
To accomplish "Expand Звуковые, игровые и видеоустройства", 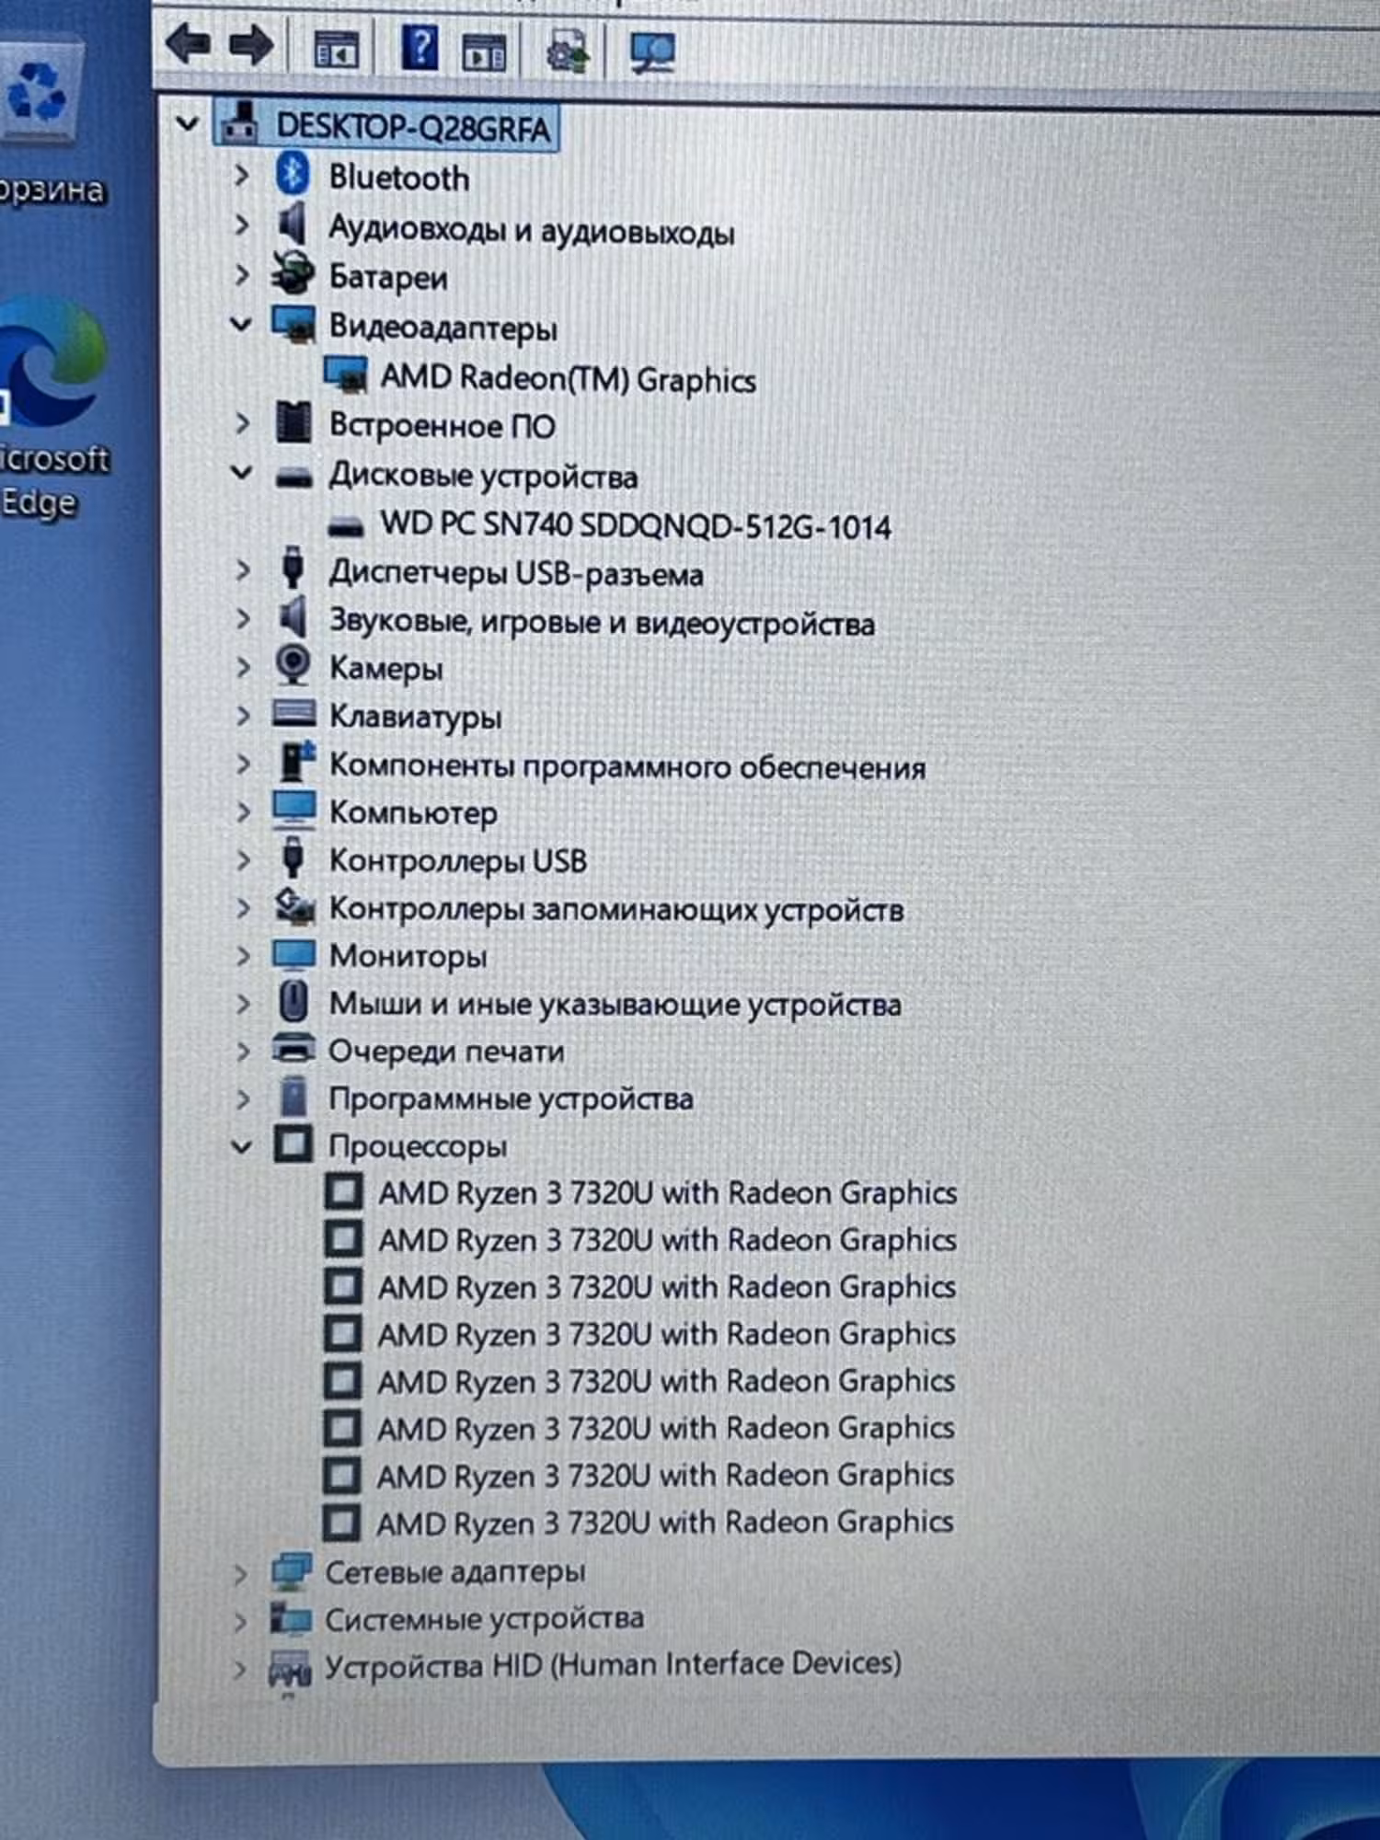I will pyautogui.click(x=243, y=618).
